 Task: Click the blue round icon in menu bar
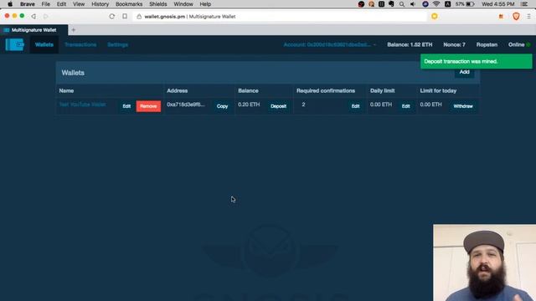(x=425, y=4)
